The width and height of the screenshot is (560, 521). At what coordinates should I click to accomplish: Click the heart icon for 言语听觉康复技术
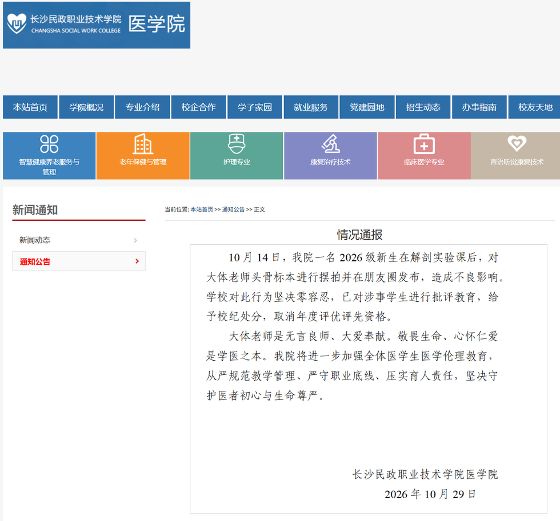coord(517,143)
